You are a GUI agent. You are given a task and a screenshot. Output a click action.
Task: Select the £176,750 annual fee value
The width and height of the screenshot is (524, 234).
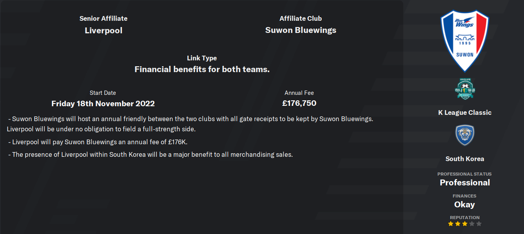pos(299,103)
